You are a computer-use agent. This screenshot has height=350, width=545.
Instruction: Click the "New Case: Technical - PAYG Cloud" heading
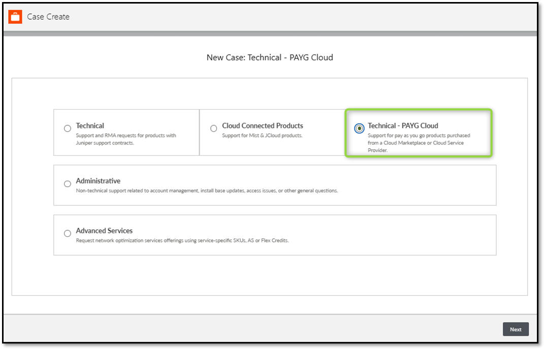click(270, 57)
